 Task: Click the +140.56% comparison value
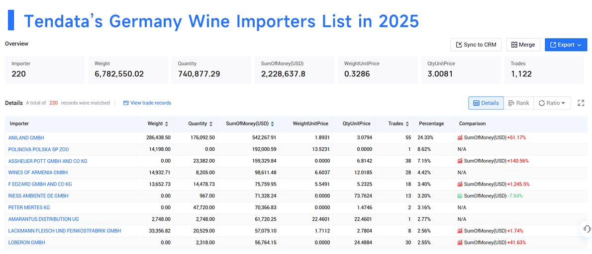pyautogui.click(x=517, y=161)
